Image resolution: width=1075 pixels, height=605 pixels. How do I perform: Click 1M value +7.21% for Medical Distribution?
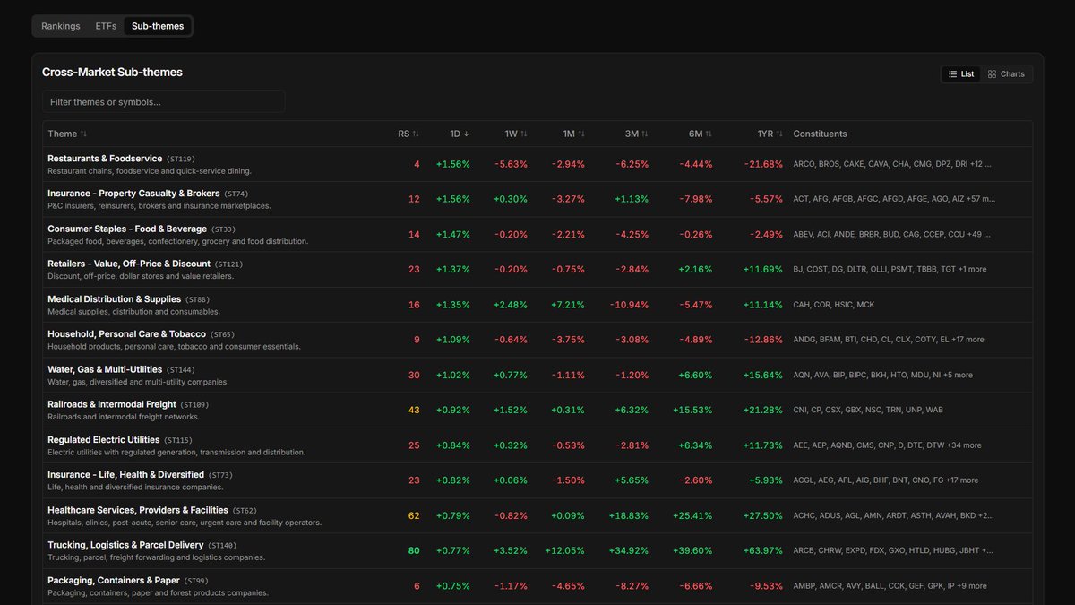pos(568,305)
